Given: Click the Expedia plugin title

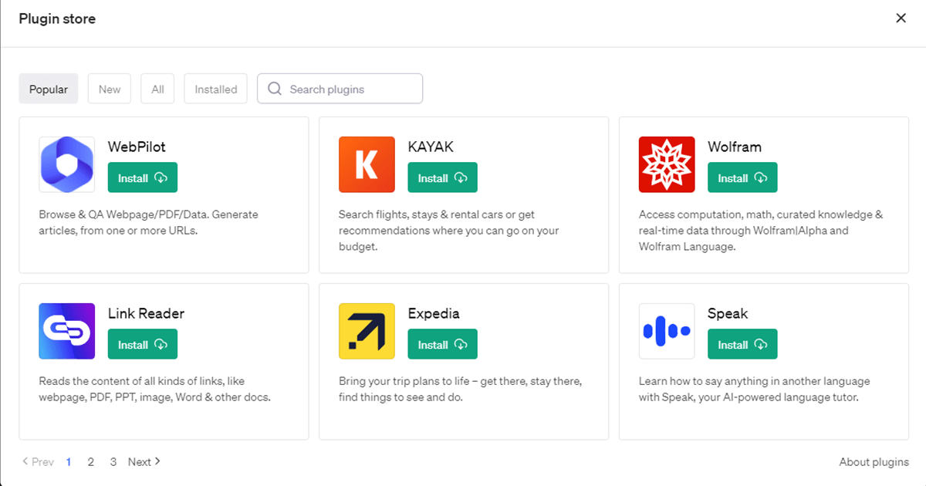Looking at the screenshot, I should click(434, 313).
